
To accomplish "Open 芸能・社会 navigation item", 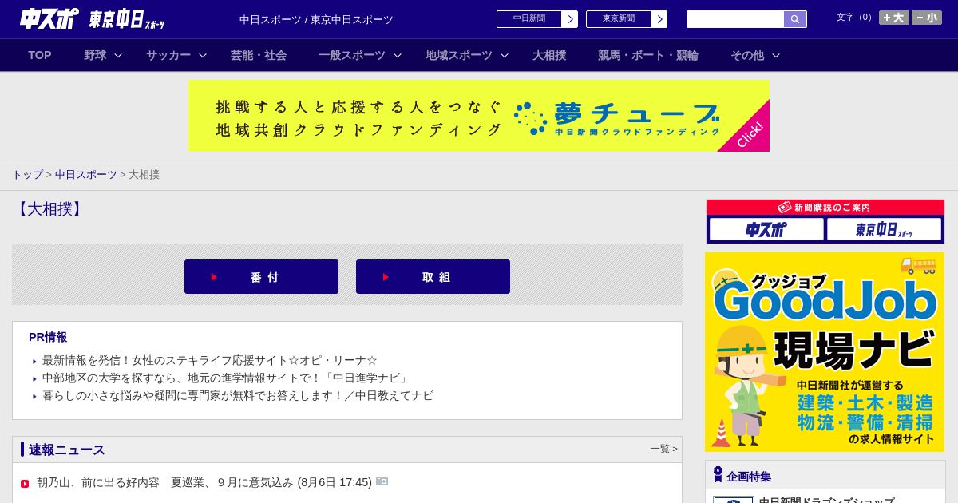I will pos(259,55).
